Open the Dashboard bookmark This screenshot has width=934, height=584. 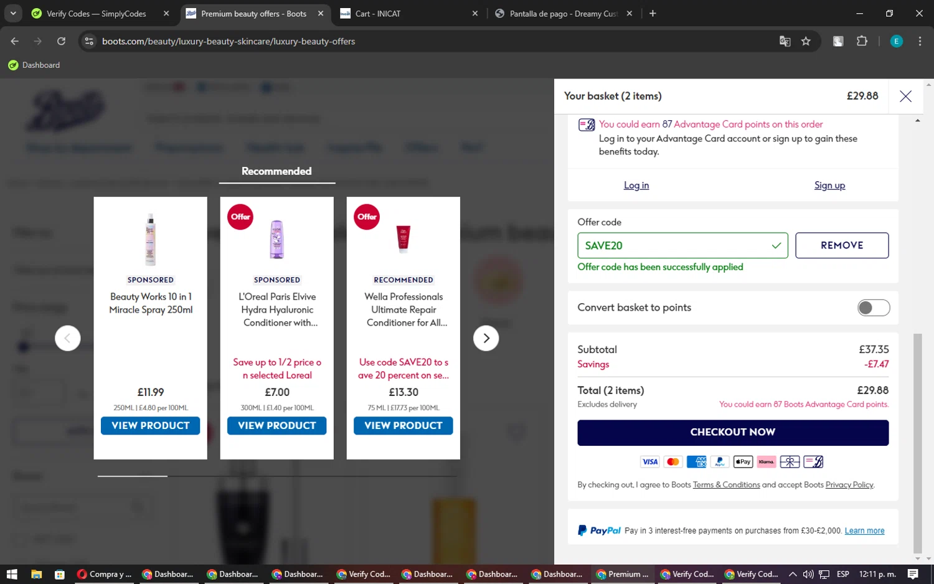tap(34, 65)
